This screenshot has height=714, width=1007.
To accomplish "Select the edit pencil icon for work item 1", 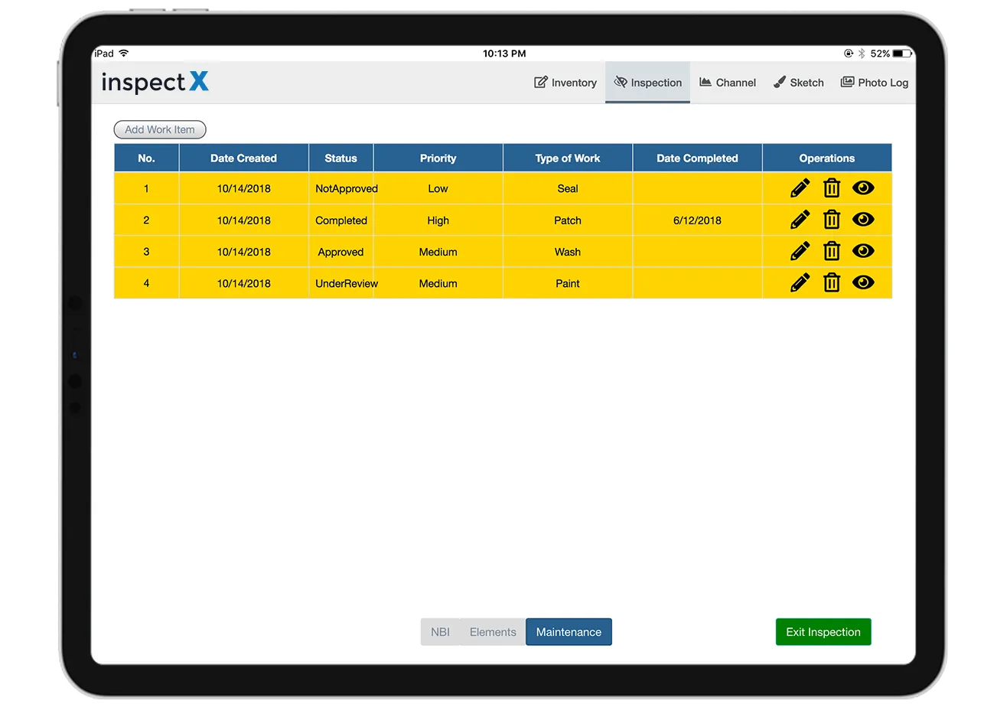I will click(800, 187).
